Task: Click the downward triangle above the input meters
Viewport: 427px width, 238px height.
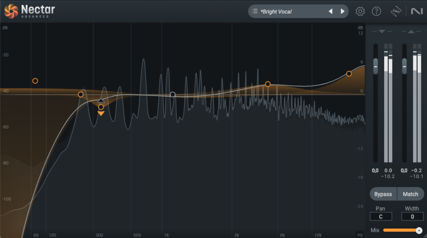Action: coord(382,32)
